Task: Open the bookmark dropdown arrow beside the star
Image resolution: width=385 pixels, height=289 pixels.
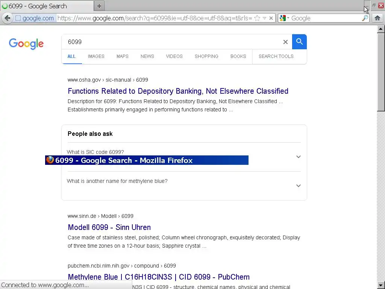Action: (x=264, y=18)
